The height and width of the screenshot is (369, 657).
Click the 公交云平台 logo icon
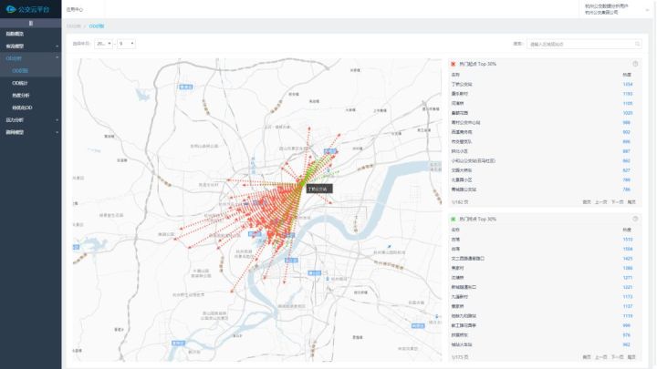point(11,9)
